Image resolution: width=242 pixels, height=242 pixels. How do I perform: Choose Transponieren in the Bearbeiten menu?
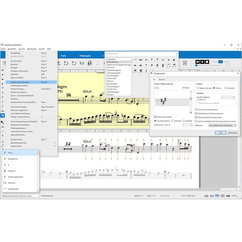tap(17, 140)
